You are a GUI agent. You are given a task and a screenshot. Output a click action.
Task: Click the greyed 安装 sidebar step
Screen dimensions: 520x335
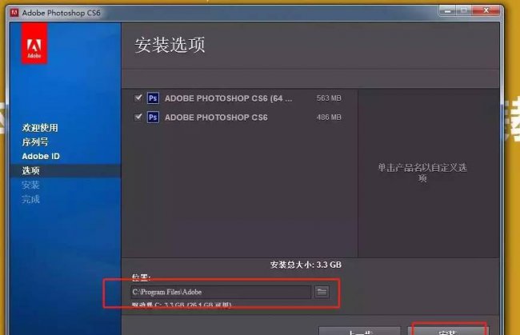coord(31,185)
